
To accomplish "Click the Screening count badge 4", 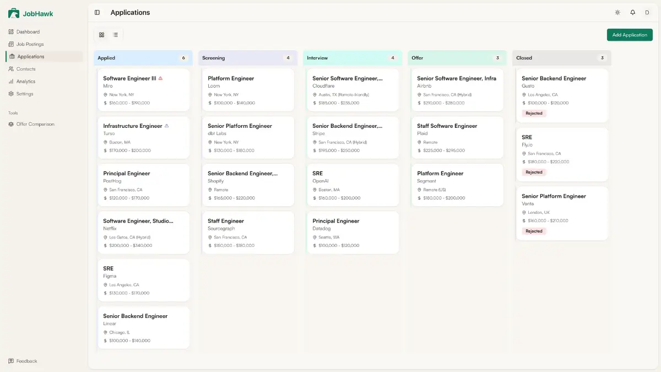I will click(288, 58).
